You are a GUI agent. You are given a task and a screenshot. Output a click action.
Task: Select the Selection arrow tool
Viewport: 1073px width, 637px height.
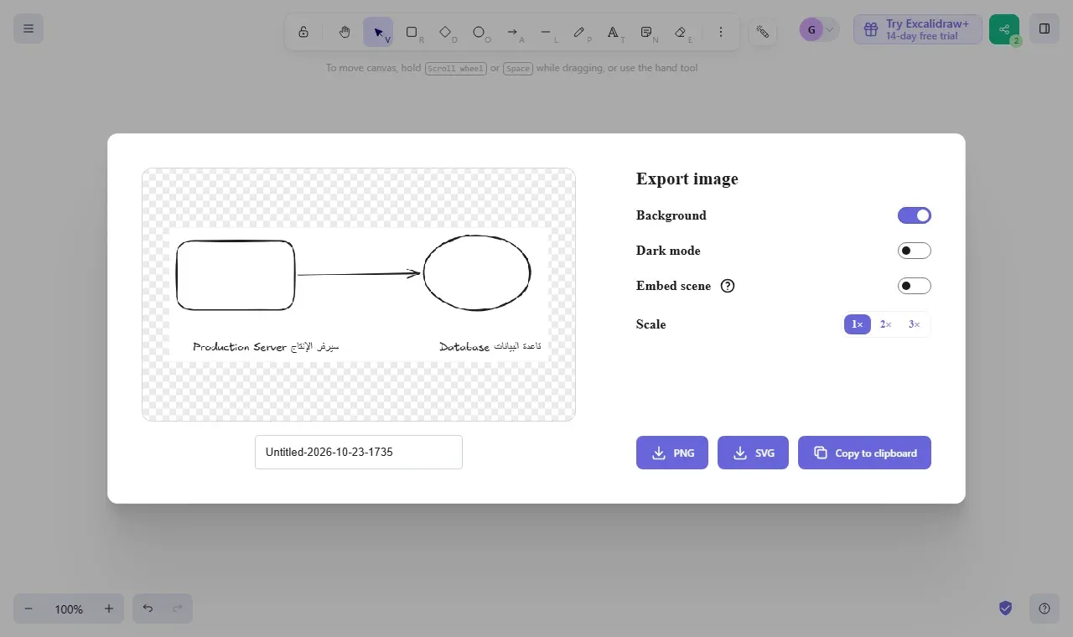(x=378, y=32)
